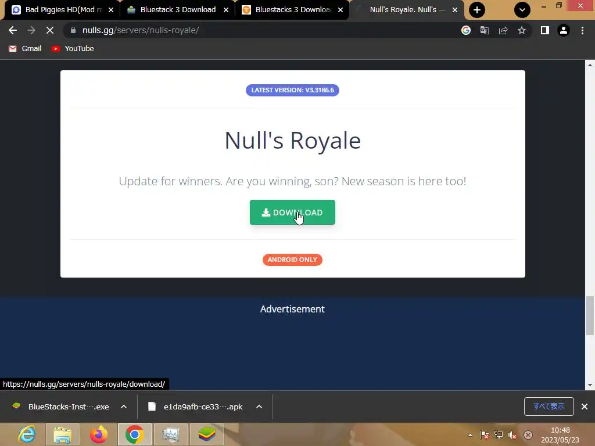Open File Explorer from the taskbar
595x446 pixels.
coord(63,434)
